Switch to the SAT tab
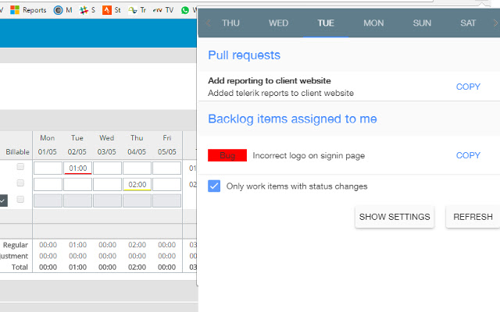 (468, 23)
